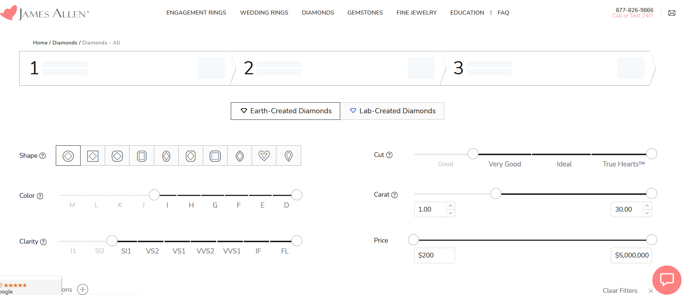
Task: Pick the Emerald shape icon
Action: coord(142,156)
